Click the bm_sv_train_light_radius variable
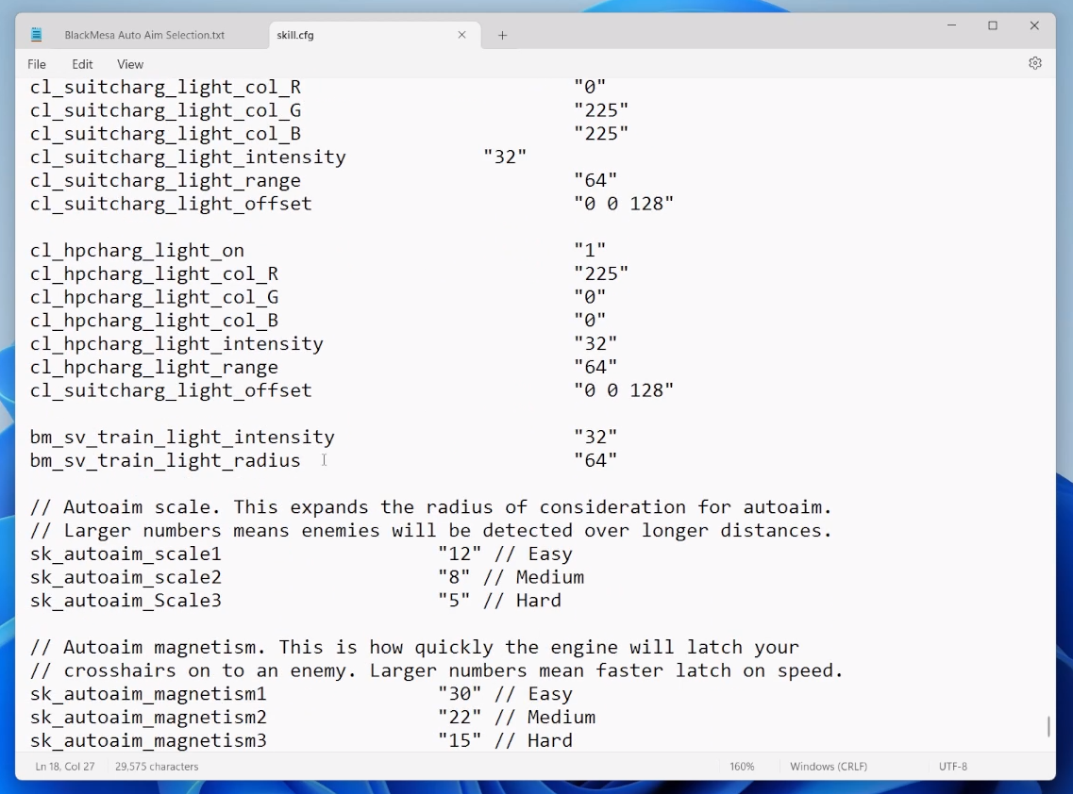The image size is (1073, 794). [x=165, y=461]
